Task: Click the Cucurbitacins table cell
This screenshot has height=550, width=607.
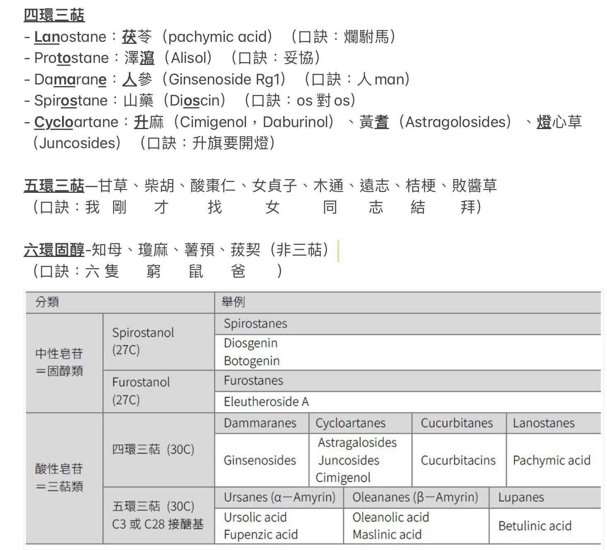Action: click(x=458, y=460)
